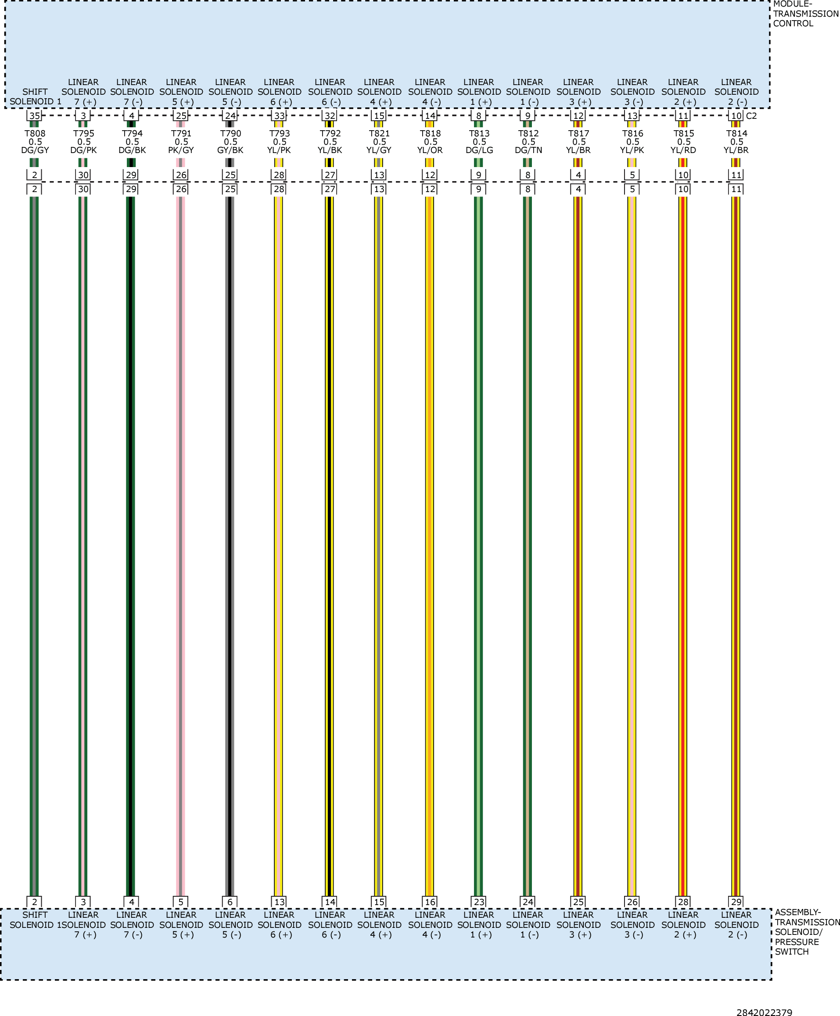Select Linear Solenoid 1 (+) label in solenoid assembly
The height and width of the screenshot is (1016, 840).
[x=479, y=925]
